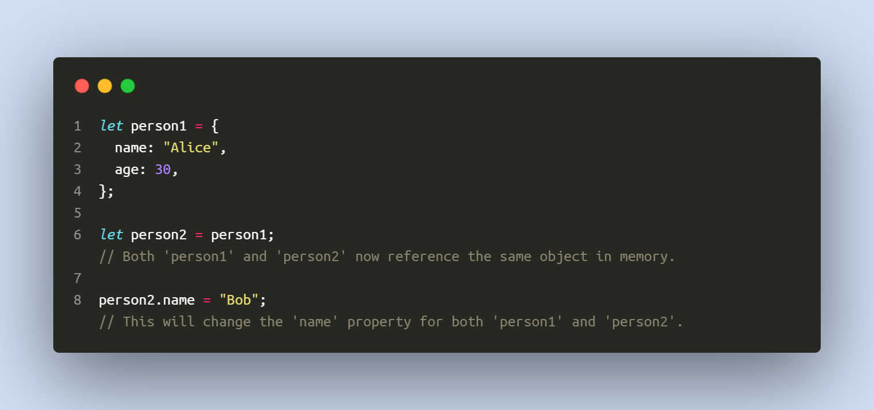Click the green maximize dot
Viewport: 874px width, 410px height.
tap(128, 86)
